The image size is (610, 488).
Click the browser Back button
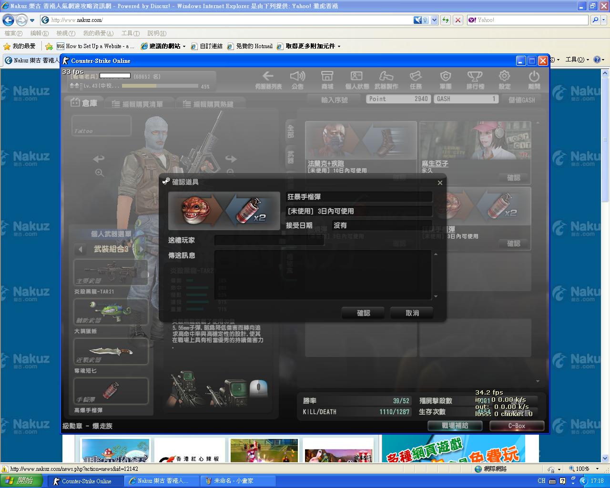pyautogui.click(x=9, y=20)
